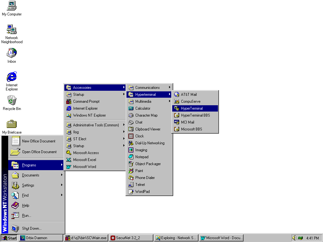Open Find in the Start menu
Viewport: 323px width, 242px height.
(x=36, y=195)
